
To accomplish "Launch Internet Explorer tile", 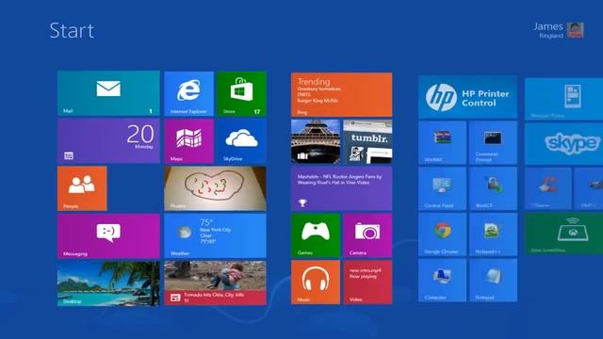I will (188, 93).
